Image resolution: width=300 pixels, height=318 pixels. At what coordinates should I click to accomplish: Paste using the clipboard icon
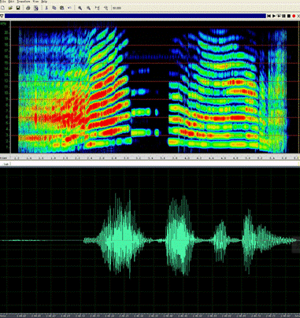[x=62, y=8]
